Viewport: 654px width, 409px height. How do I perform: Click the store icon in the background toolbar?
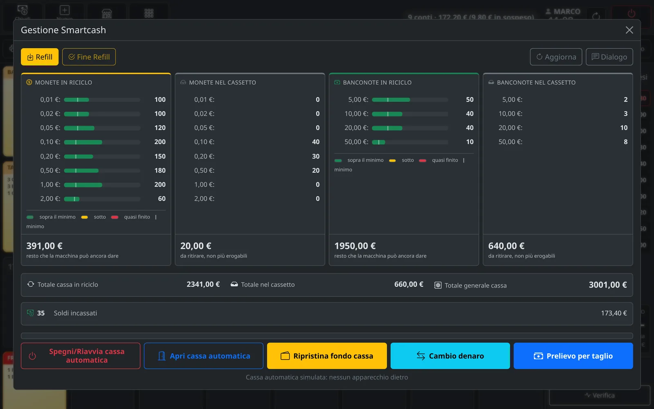coord(107,13)
